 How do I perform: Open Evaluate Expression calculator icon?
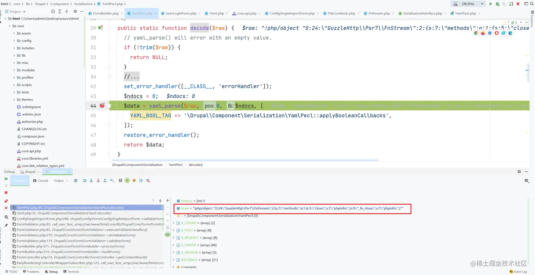point(120,181)
